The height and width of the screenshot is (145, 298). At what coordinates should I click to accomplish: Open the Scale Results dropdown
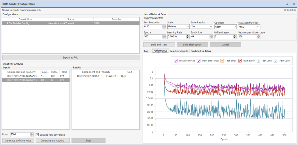[x=211, y=26]
